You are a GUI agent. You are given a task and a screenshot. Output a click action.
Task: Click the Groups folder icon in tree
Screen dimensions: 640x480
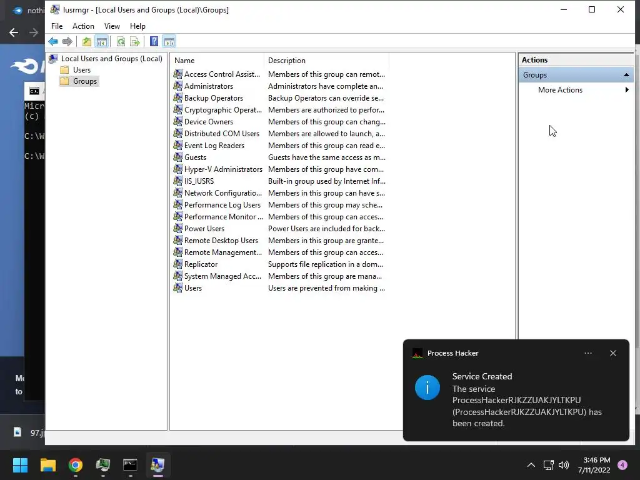[64, 81]
